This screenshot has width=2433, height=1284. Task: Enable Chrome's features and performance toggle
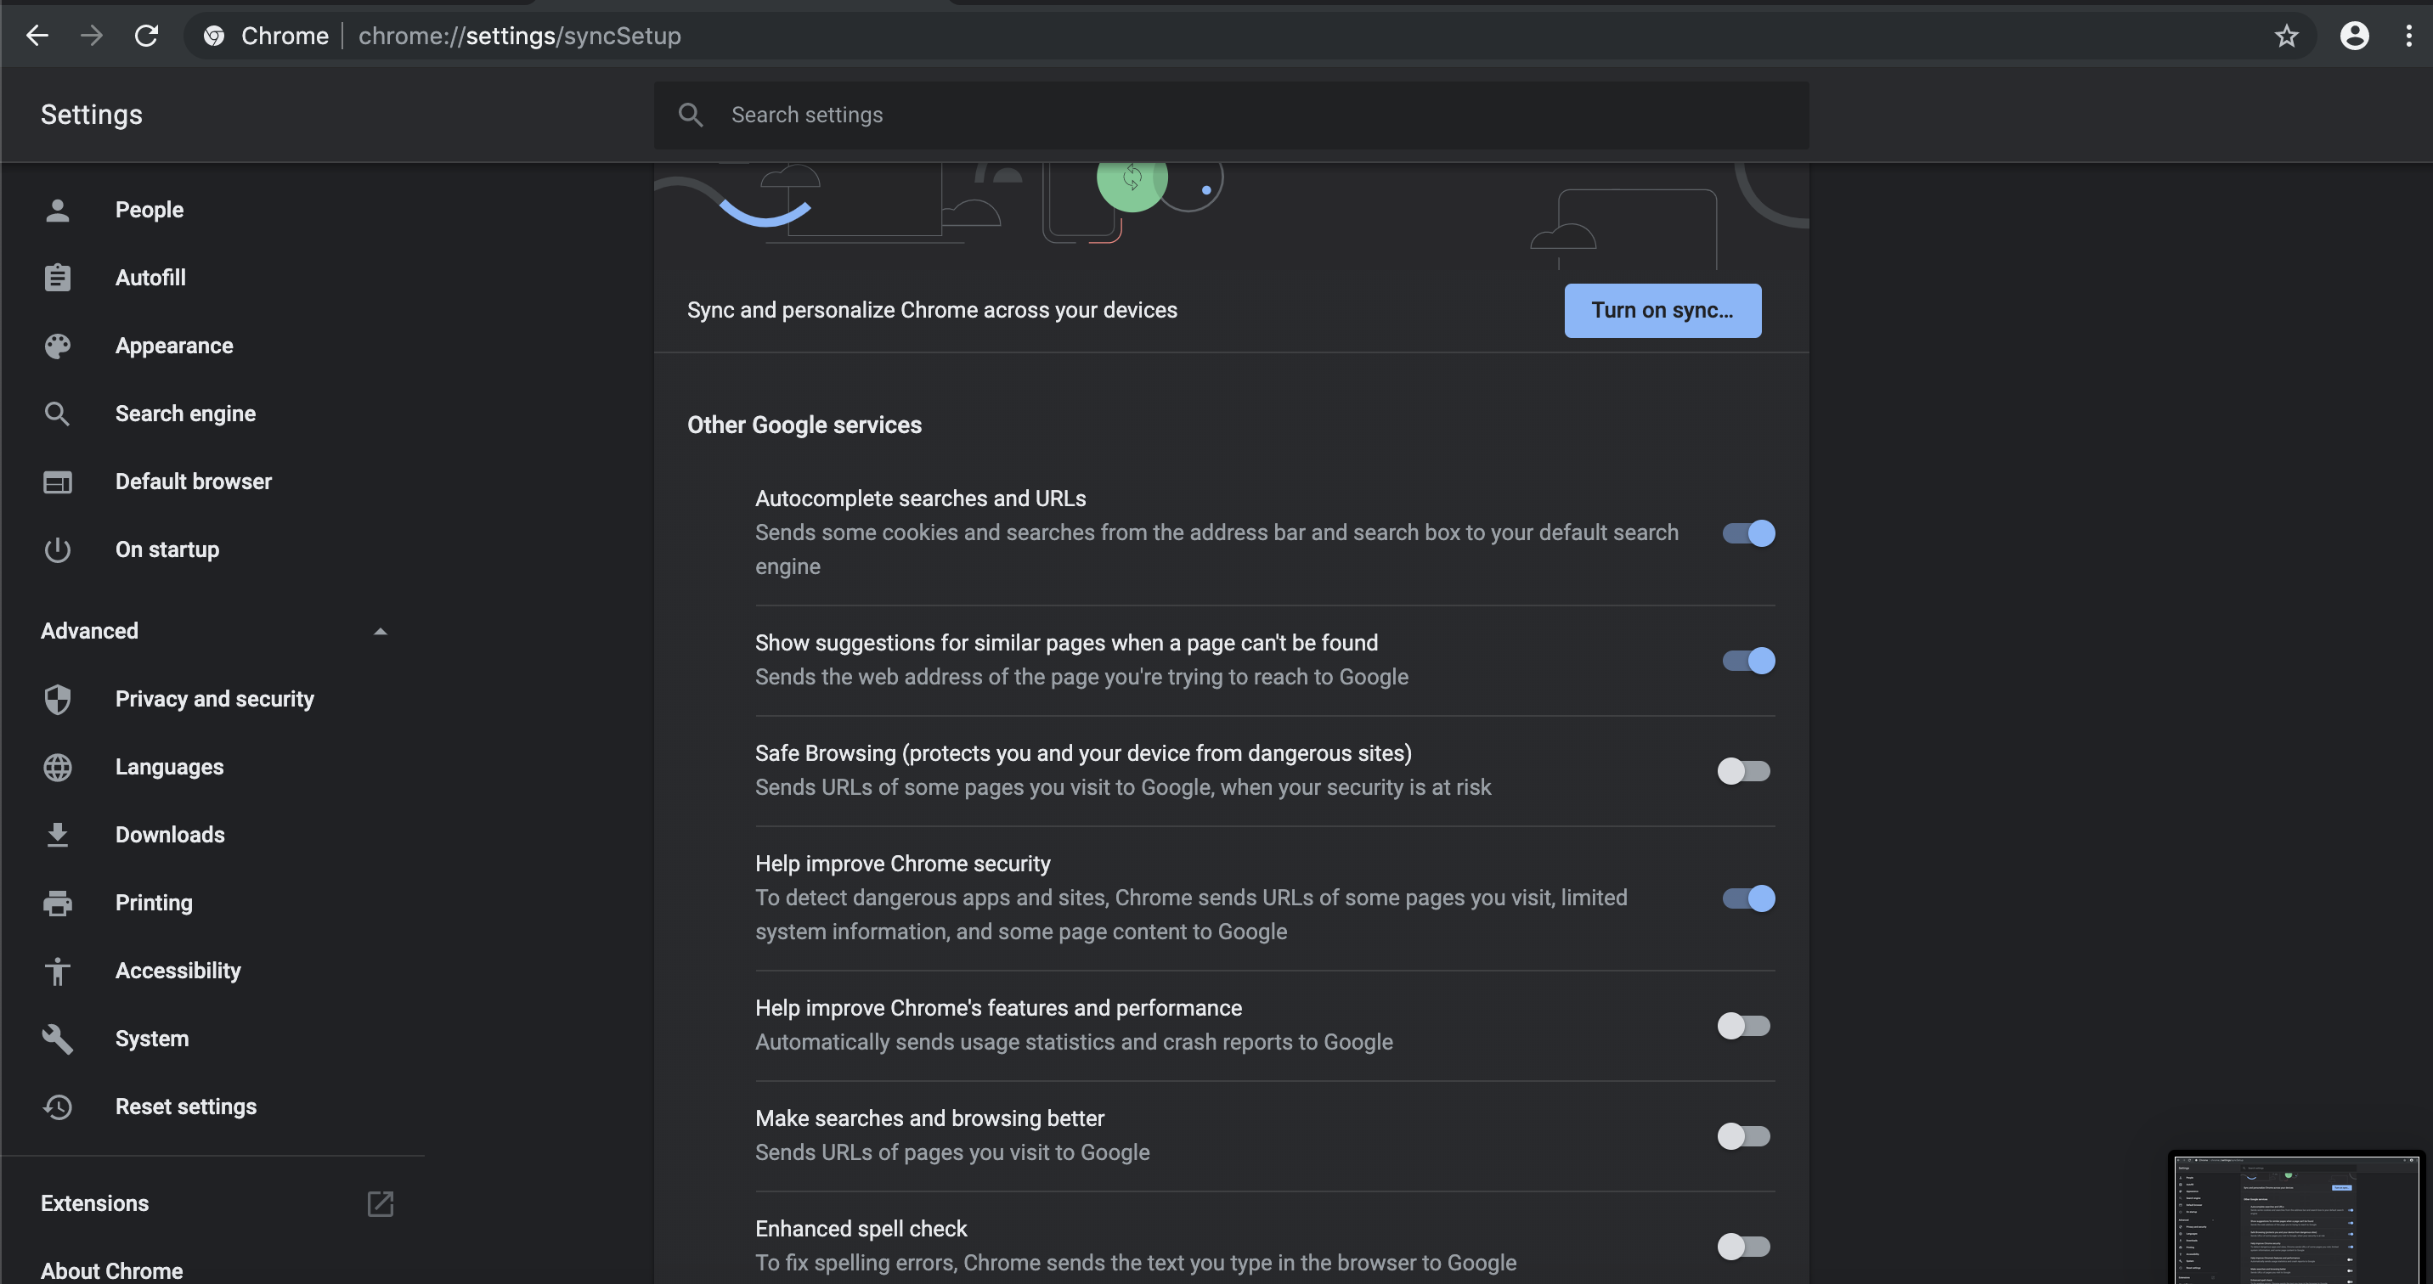(x=1743, y=1026)
